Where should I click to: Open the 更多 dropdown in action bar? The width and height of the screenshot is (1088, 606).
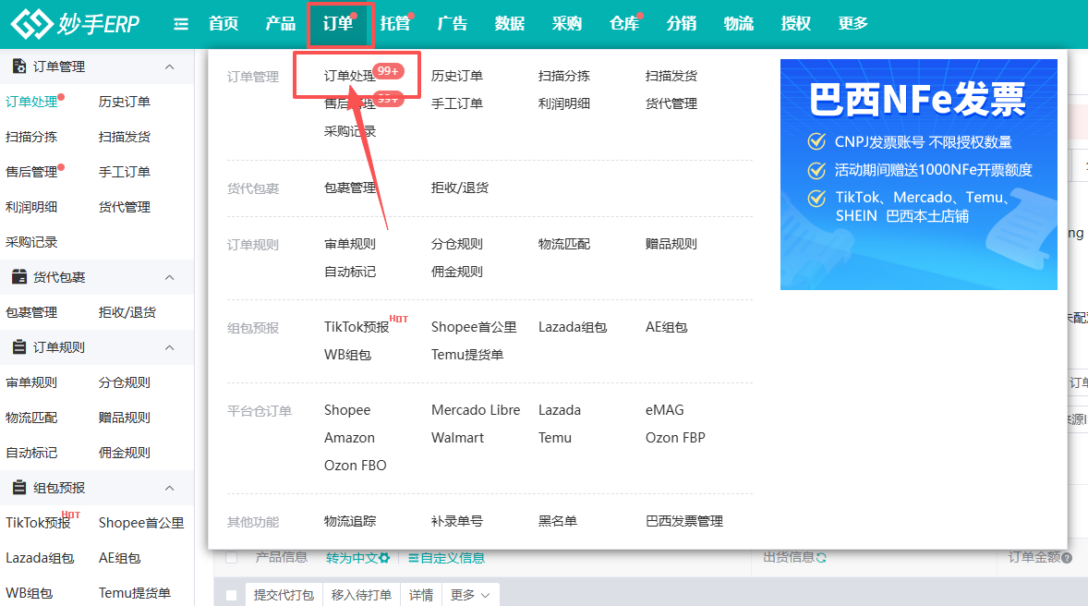pyautogui.click(x=470, y=595)
